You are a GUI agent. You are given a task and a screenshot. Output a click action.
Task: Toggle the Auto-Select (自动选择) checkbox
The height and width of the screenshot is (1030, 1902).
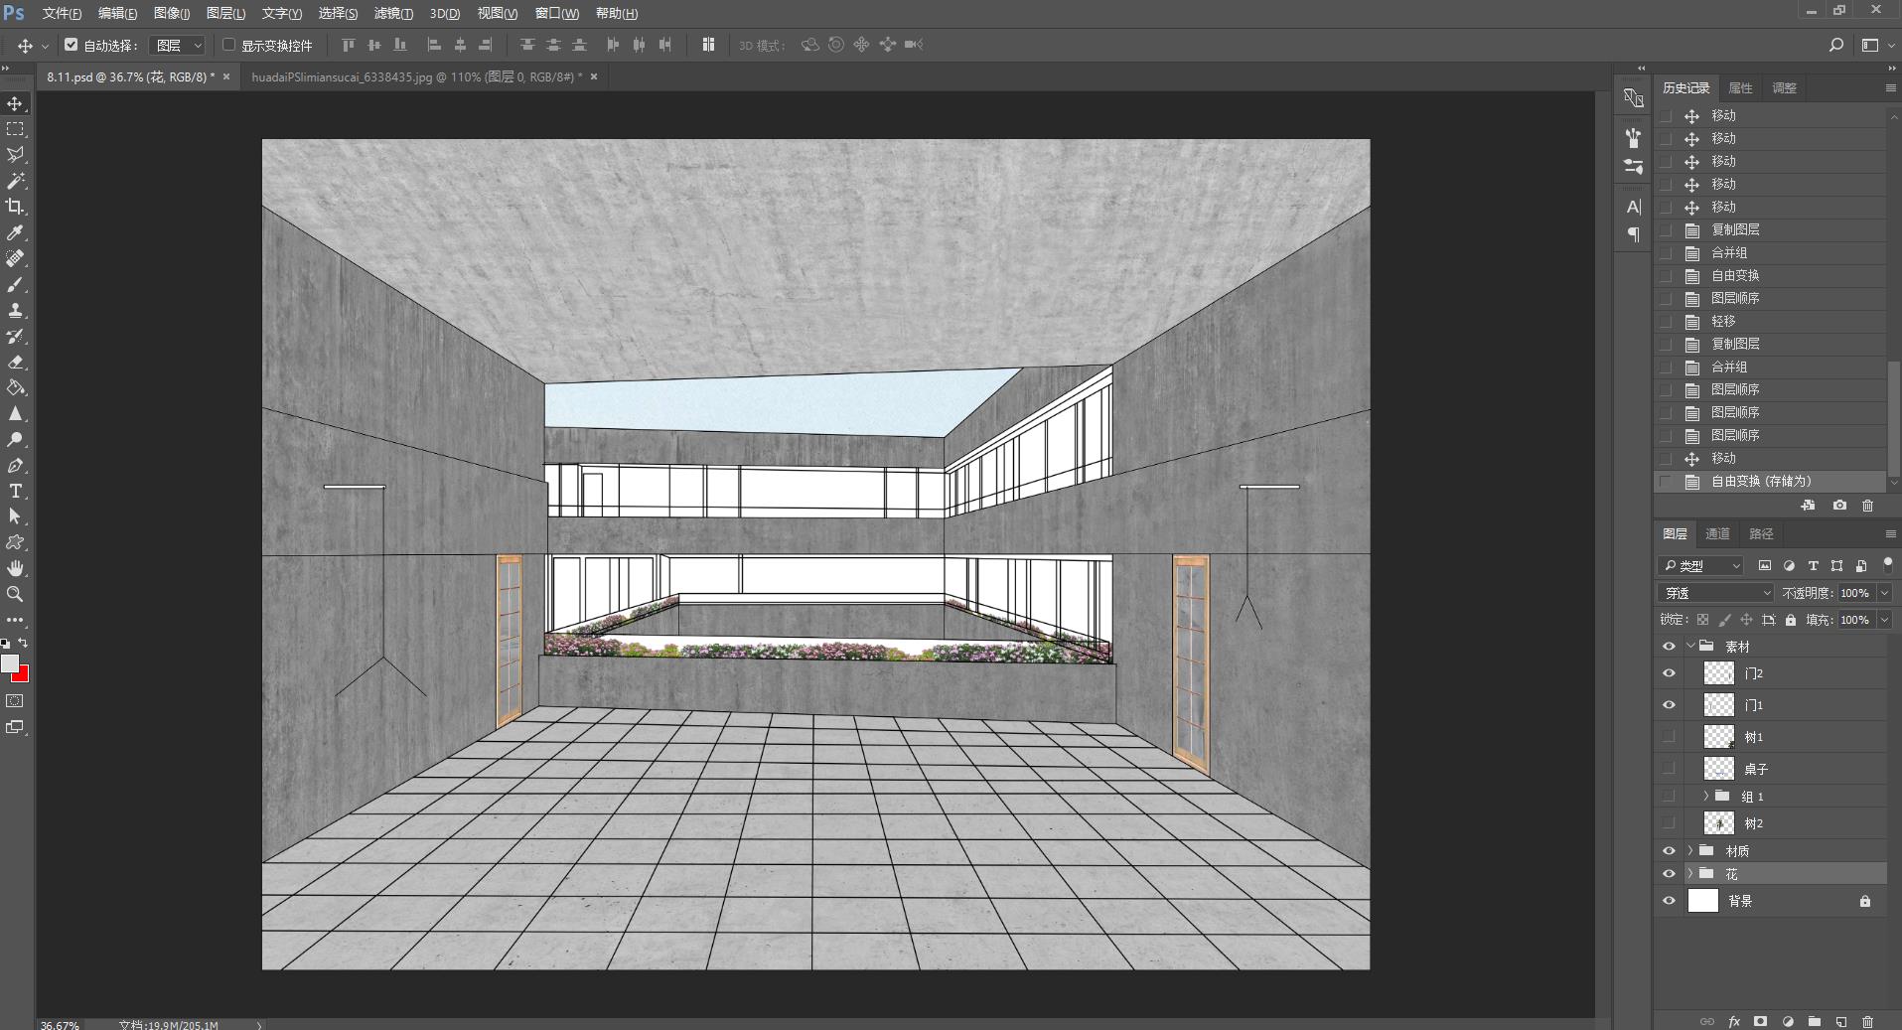click(72, 45)
